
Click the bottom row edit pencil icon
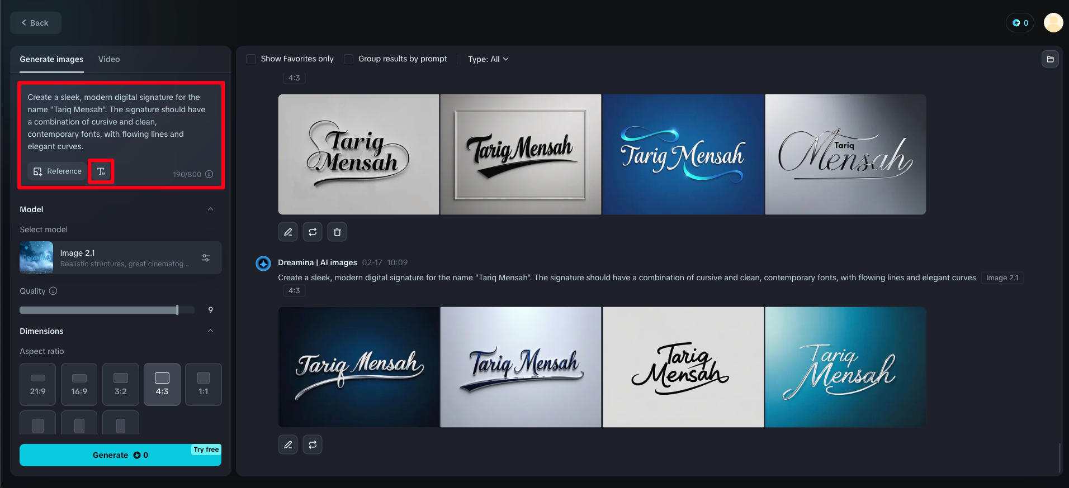pyautogui.click(x=288, y=444)
